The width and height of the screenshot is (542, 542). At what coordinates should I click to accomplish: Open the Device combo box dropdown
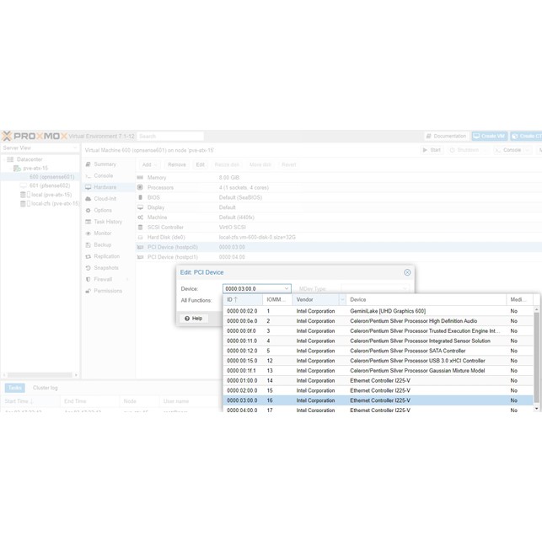pyautogui.click(x=287, y=288)
